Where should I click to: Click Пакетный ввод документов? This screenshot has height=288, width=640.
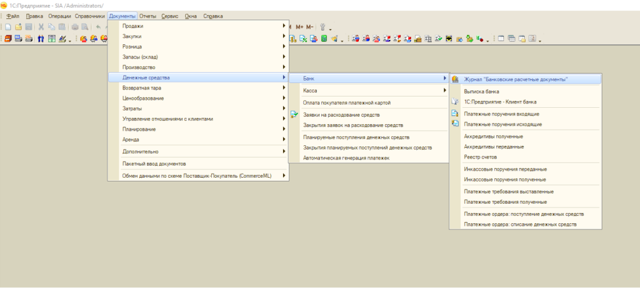pyautogui.click(x=154, y=164)
